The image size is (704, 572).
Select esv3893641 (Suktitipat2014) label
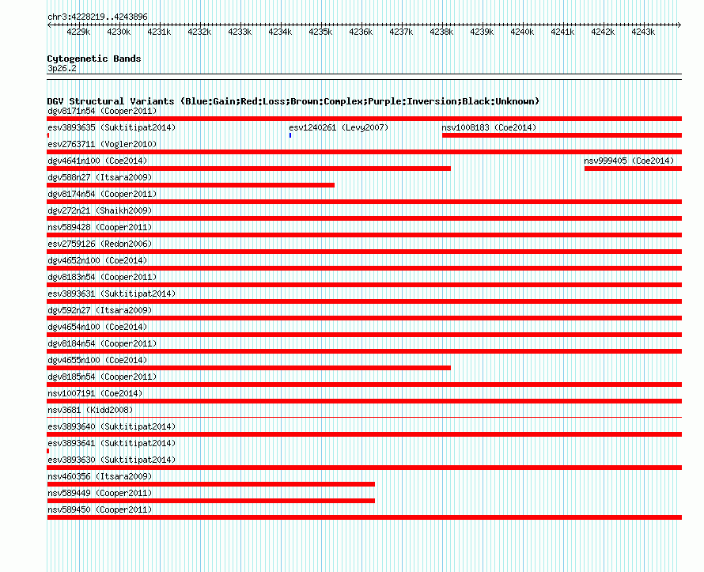(x=112, y=443)
